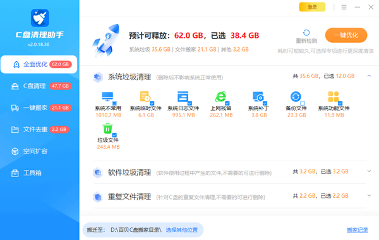Click the 一键优化 orange button

346,35
